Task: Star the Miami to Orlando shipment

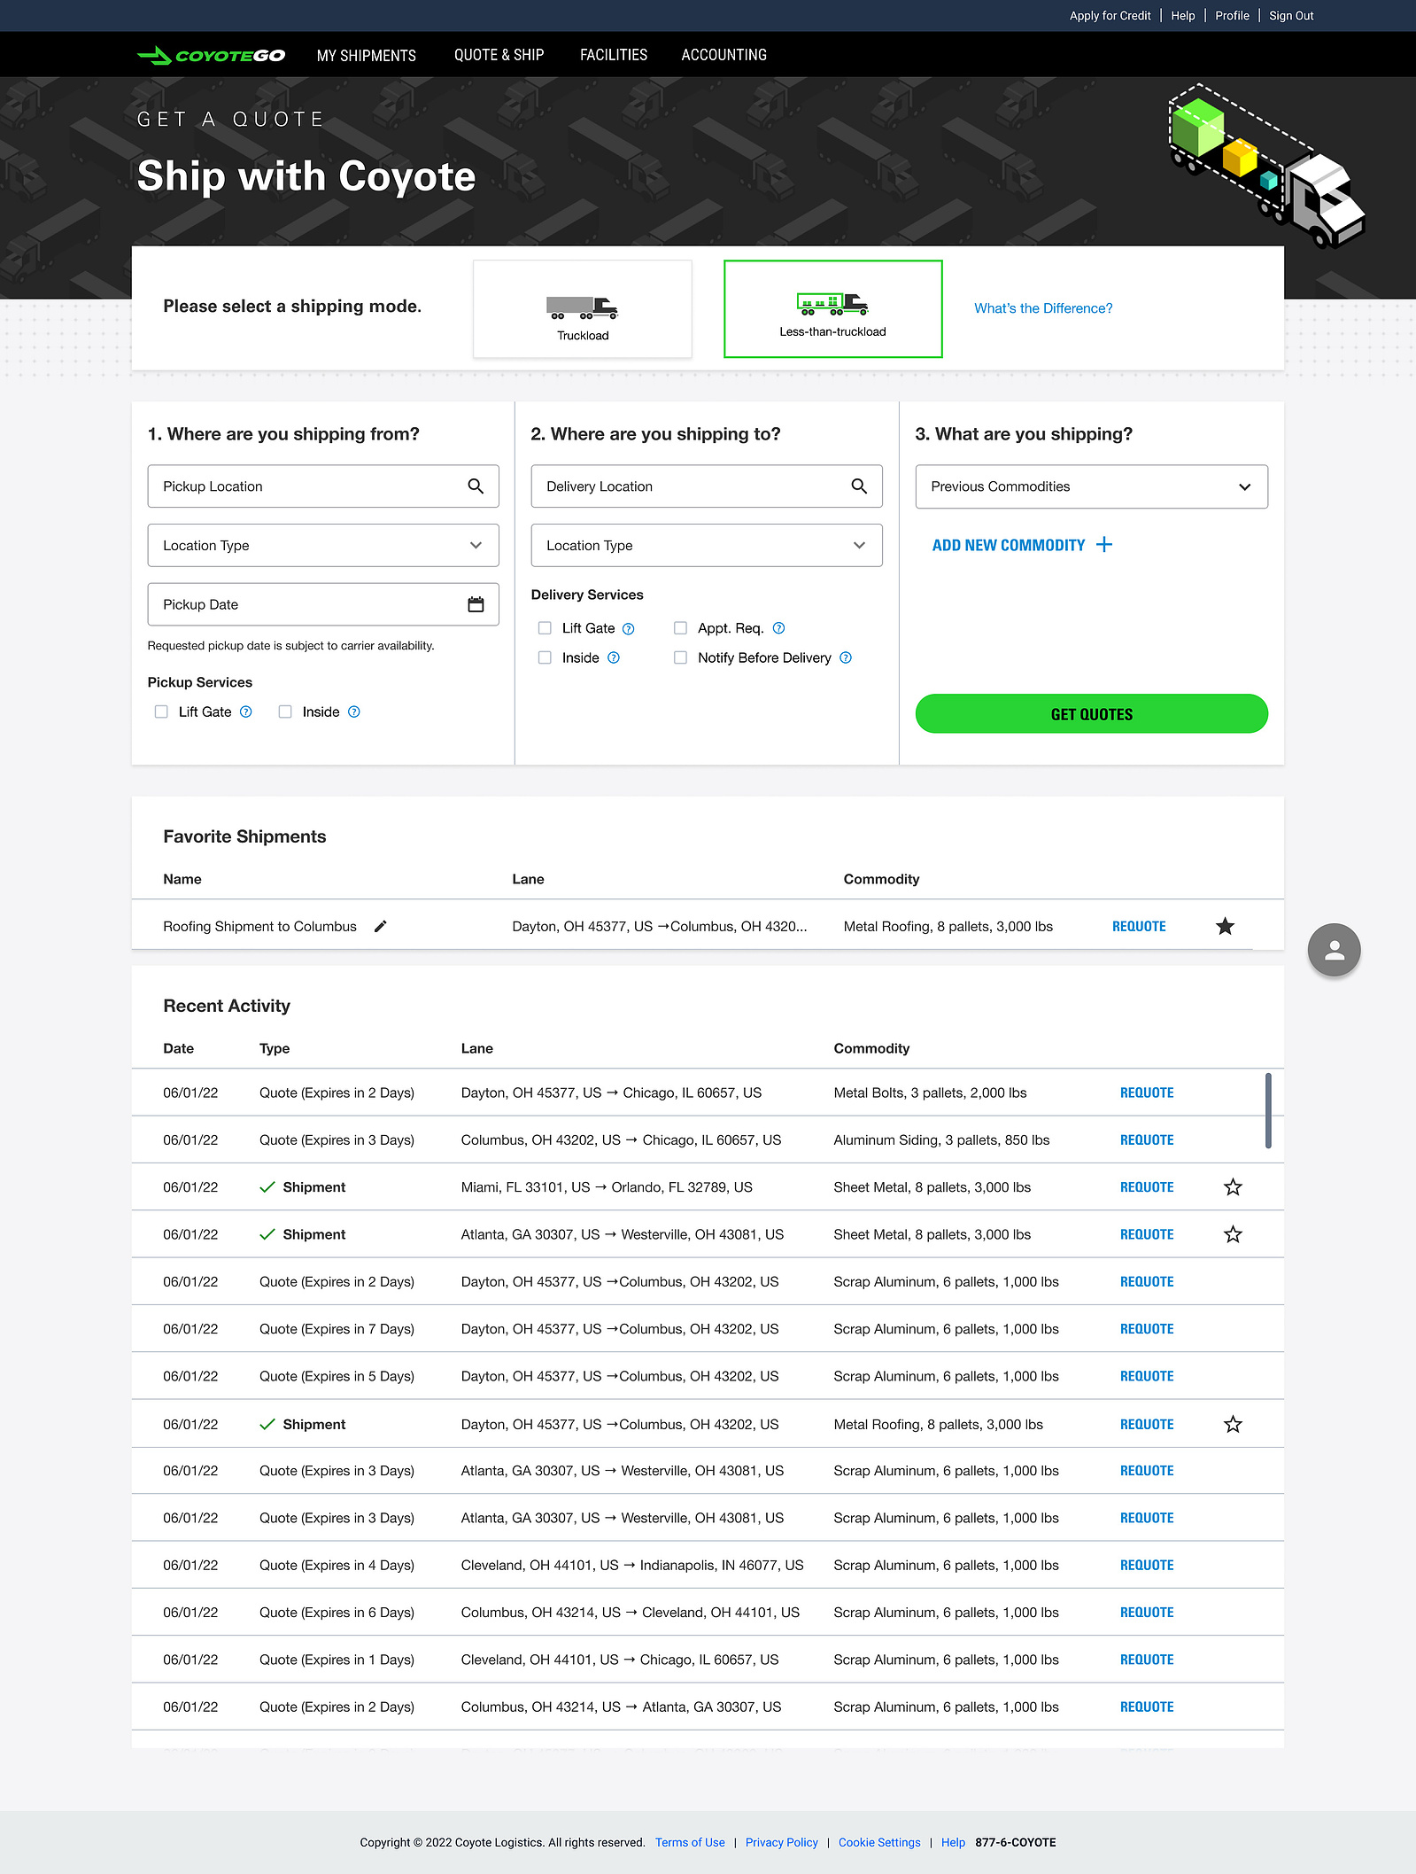Action: (1233, 1187)
